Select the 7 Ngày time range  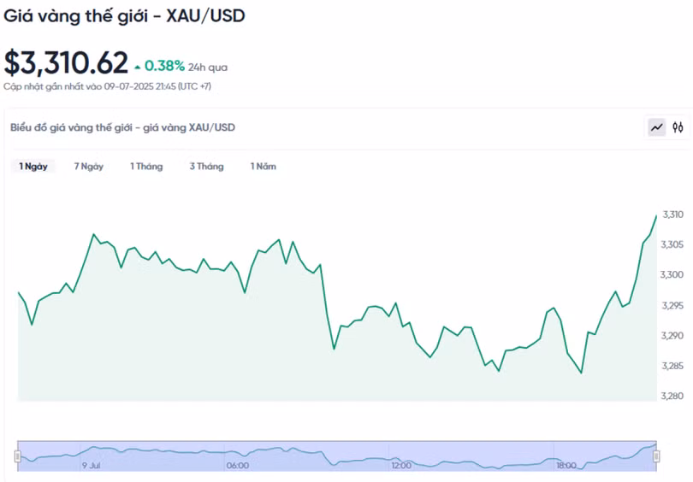coord(89,167)
